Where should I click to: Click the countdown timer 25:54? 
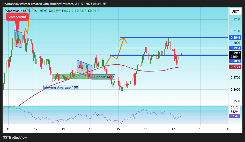click(235, 57)
